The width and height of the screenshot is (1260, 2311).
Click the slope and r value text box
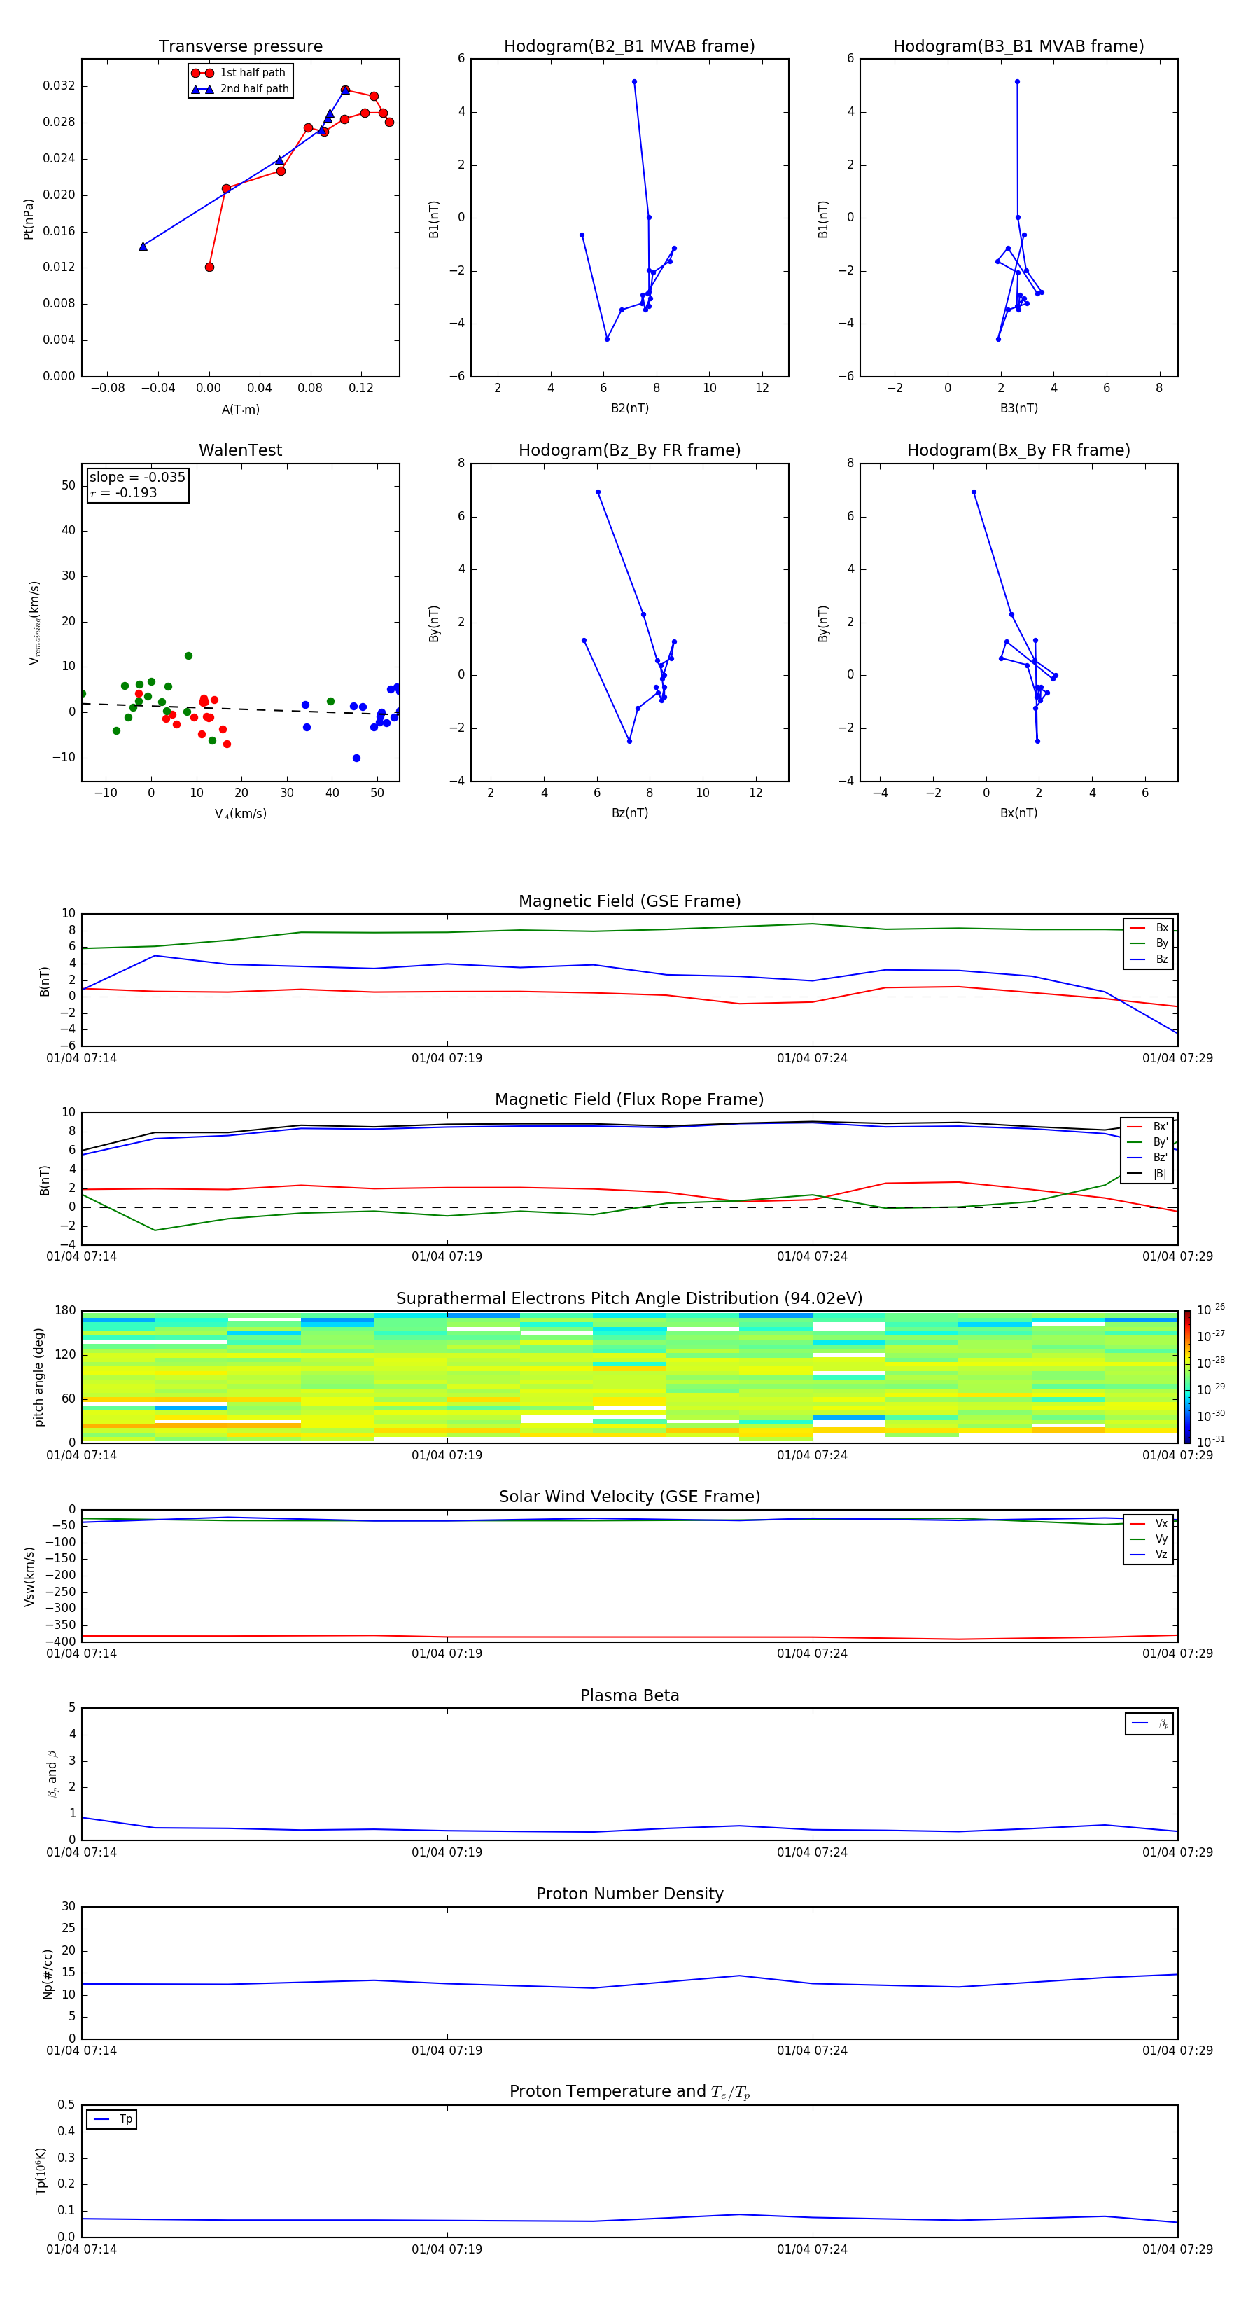137,485
